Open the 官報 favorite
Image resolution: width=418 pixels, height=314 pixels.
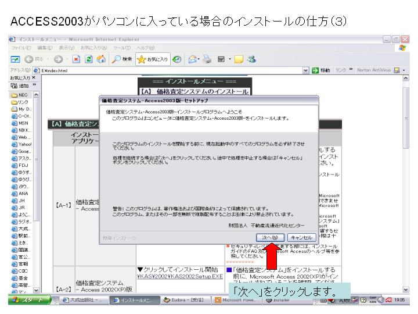tap(20, 264)
